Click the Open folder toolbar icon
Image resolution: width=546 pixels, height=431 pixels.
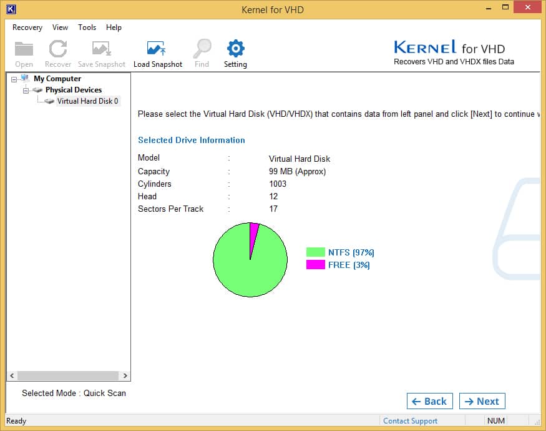tap(24, 49)
